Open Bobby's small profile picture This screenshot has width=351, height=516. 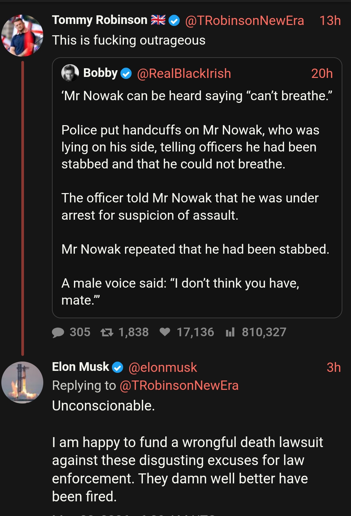(70, 73)
